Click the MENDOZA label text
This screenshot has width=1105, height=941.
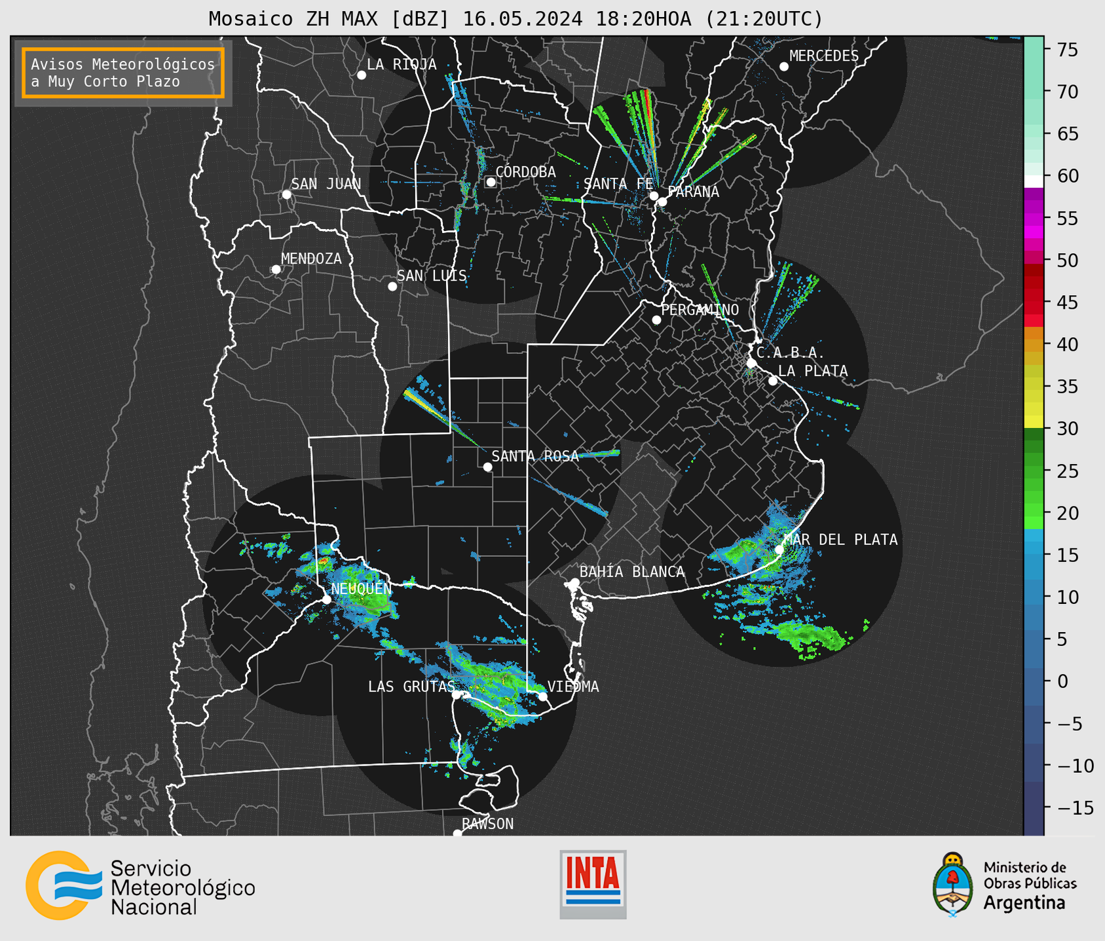click(x=311, y=259)
